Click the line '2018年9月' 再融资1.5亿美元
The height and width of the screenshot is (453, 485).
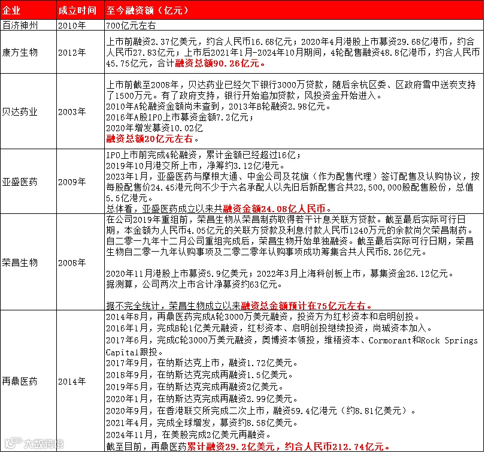coord(199,375)
